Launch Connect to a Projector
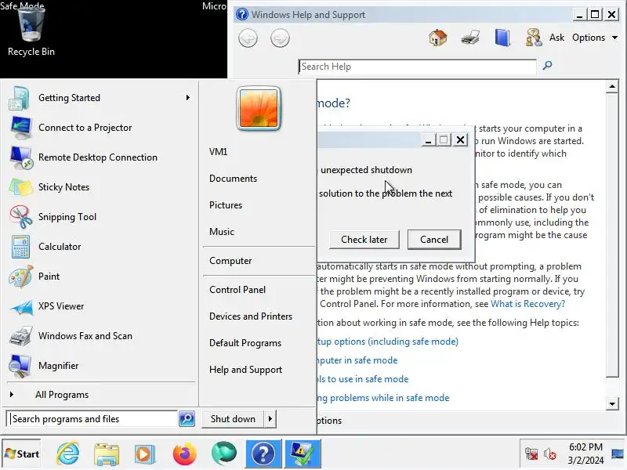The width and height of the screenshot is (627, 470). point(85,128)
